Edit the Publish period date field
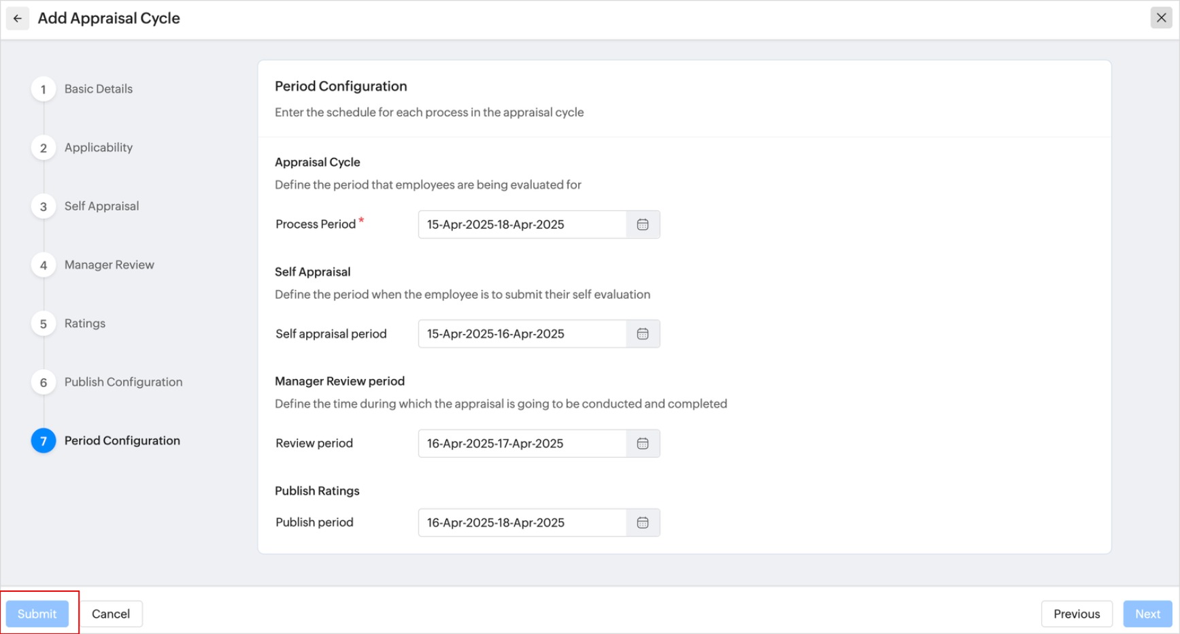The image size is (1180, 634). (x=522, y=523)
